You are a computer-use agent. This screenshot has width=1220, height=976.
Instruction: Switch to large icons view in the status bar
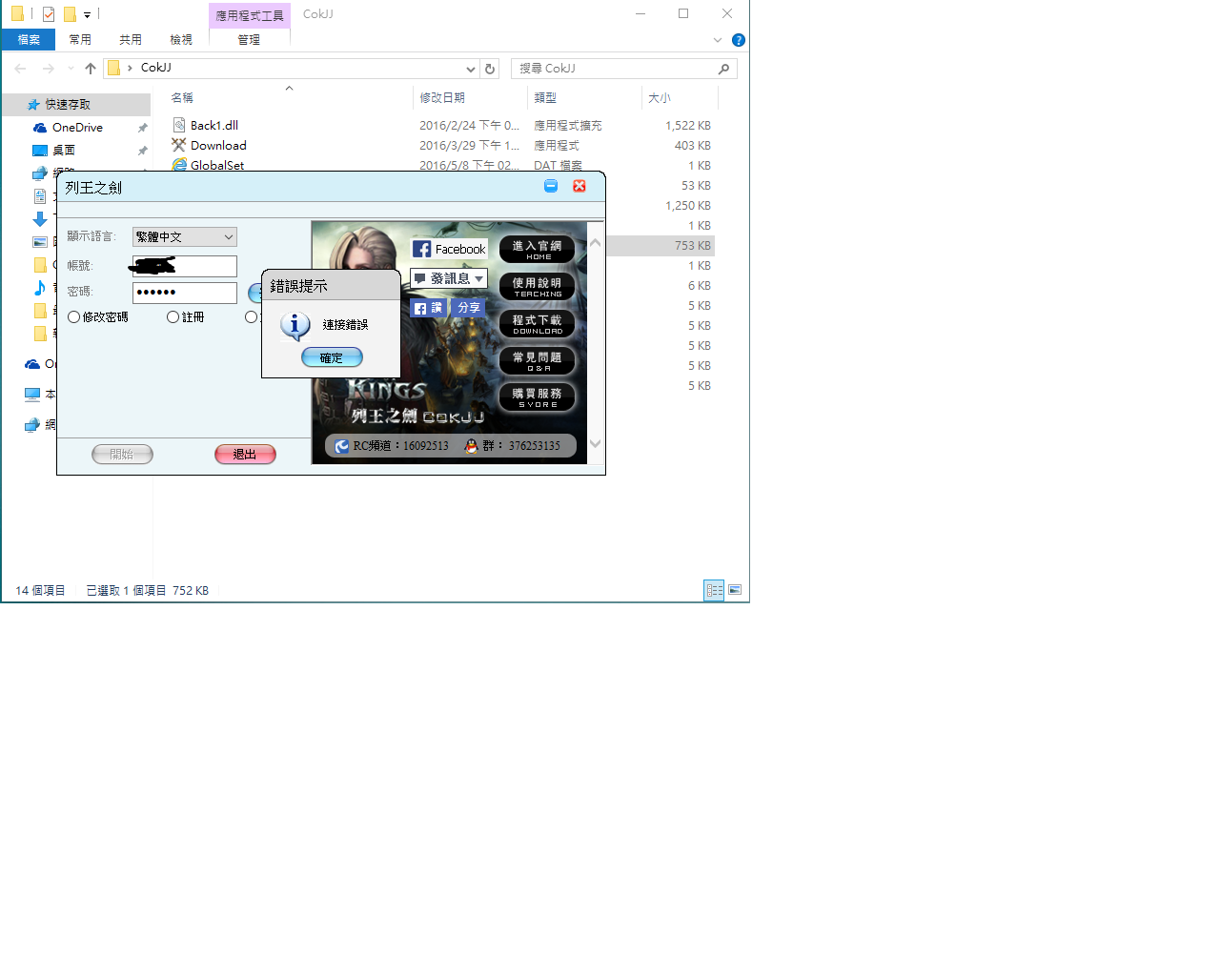point(735,590)
